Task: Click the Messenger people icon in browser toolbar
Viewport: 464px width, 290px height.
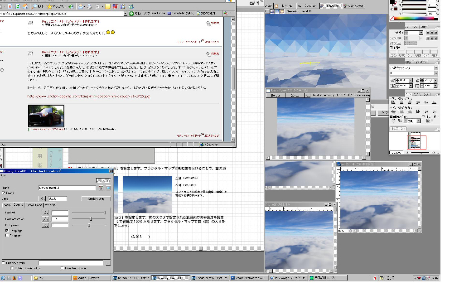Action: [131, 6]
